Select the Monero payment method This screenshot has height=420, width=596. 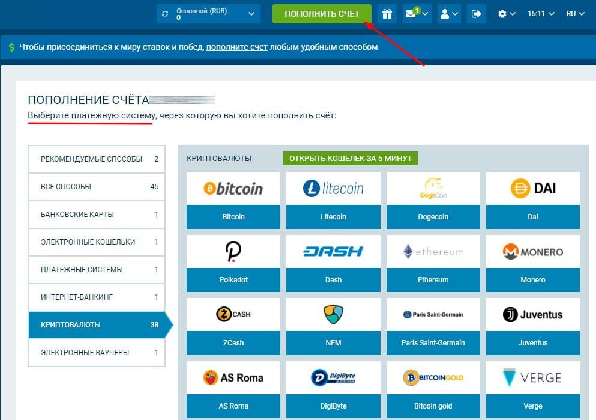(532, 262)
